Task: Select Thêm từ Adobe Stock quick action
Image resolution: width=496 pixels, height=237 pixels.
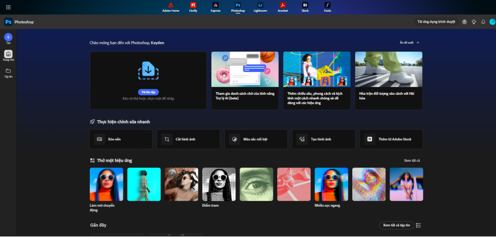Action: click(391, 139)
